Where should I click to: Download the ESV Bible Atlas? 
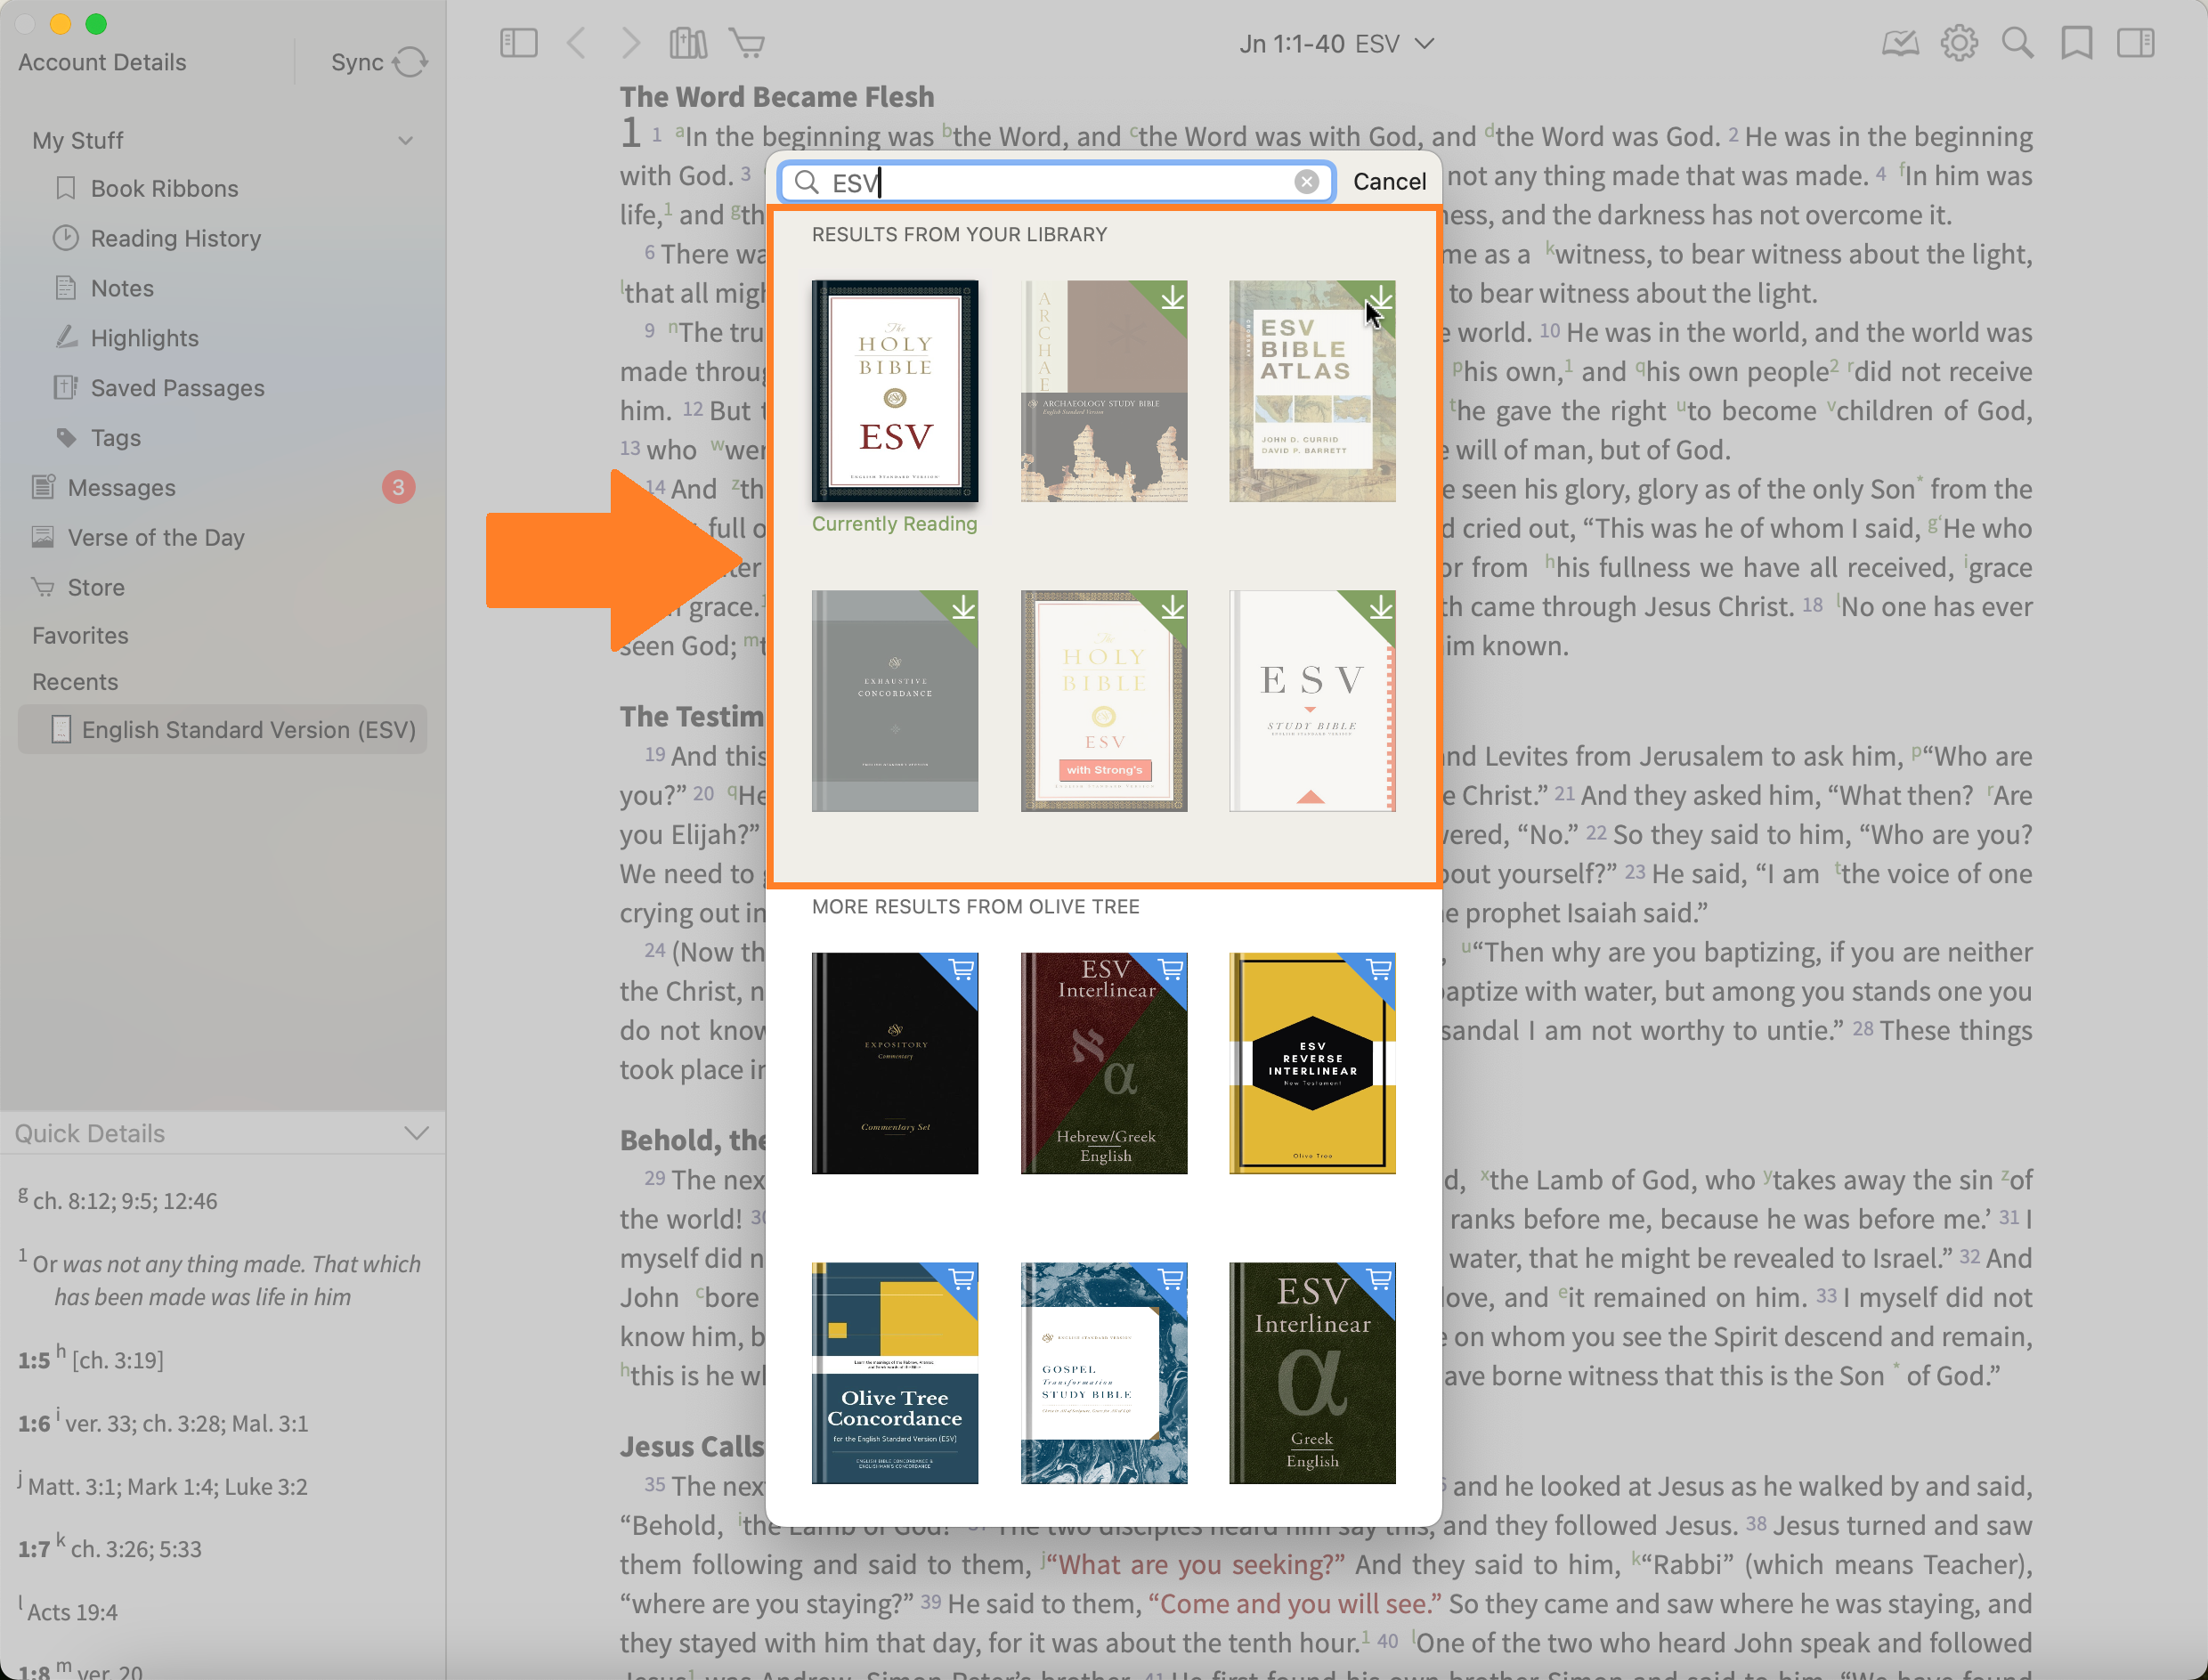pyautogui.click(x=1380, y=297)
